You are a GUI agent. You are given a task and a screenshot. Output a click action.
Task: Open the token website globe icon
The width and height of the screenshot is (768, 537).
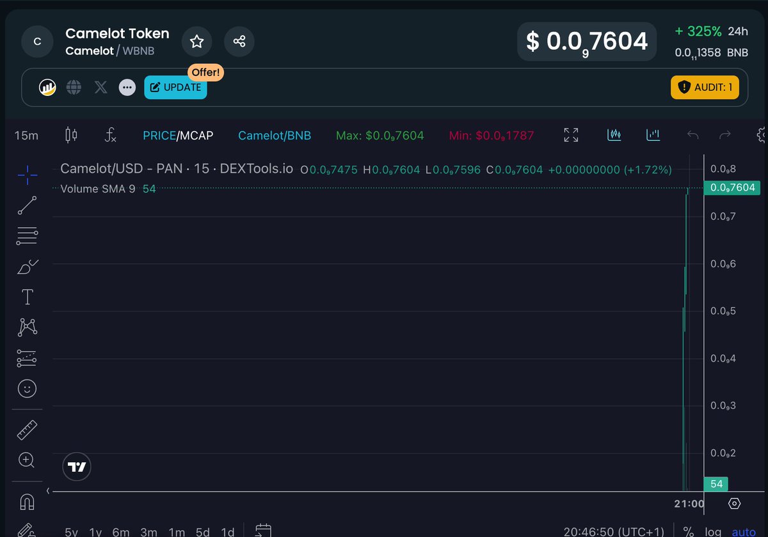click(x=74, y=87)
